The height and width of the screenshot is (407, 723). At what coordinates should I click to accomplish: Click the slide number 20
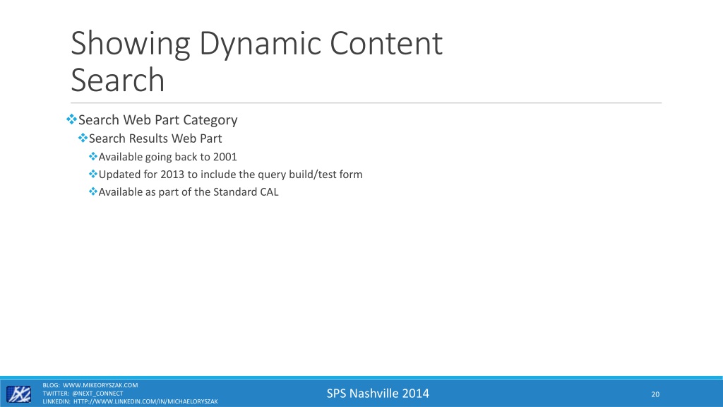coord(655,394)
